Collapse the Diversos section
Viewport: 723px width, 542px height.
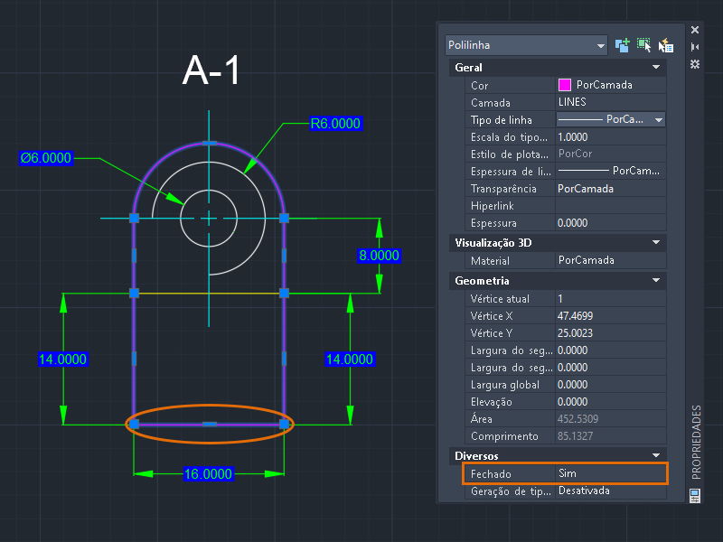[x=656, y=456]
